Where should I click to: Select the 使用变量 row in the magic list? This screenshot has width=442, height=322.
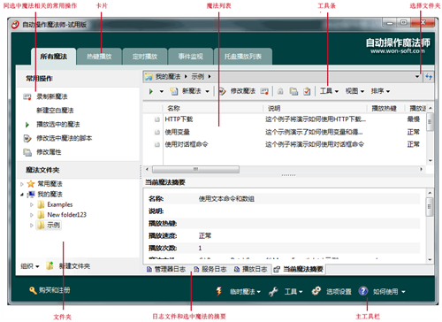click(285, 132)
